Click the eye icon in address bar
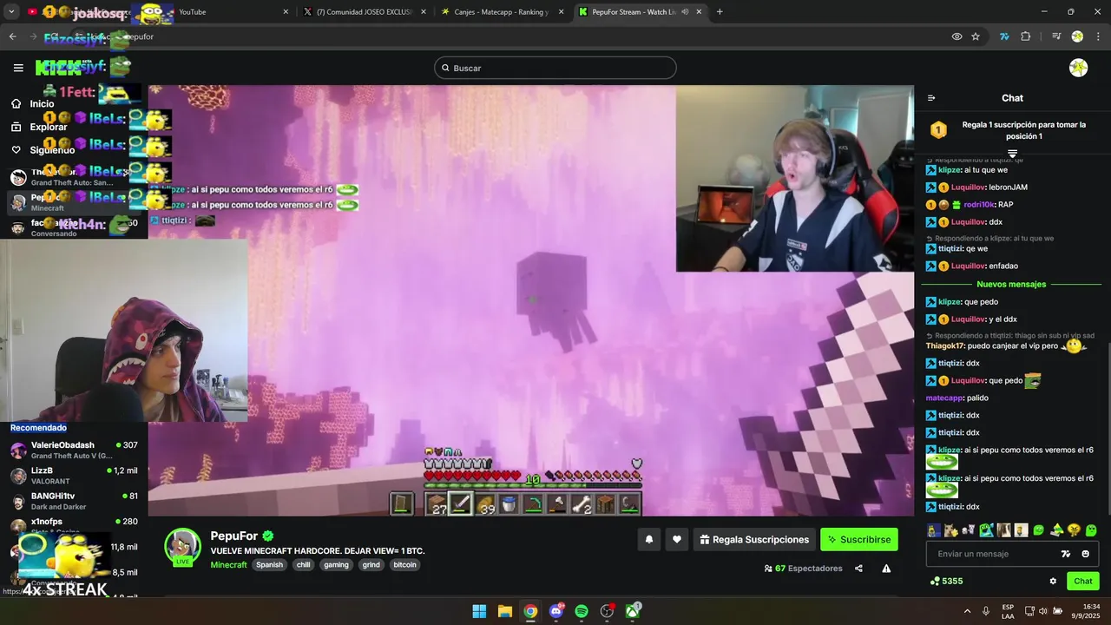1111x625 pixels. (x=957, y=36)
